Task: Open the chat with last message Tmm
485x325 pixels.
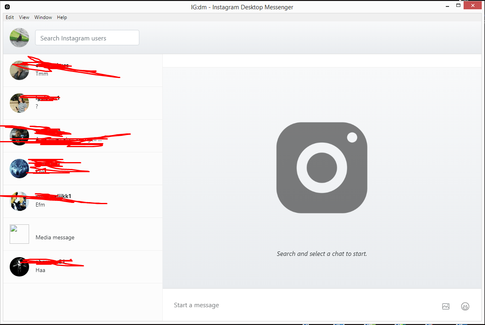Action: (83, 70)
